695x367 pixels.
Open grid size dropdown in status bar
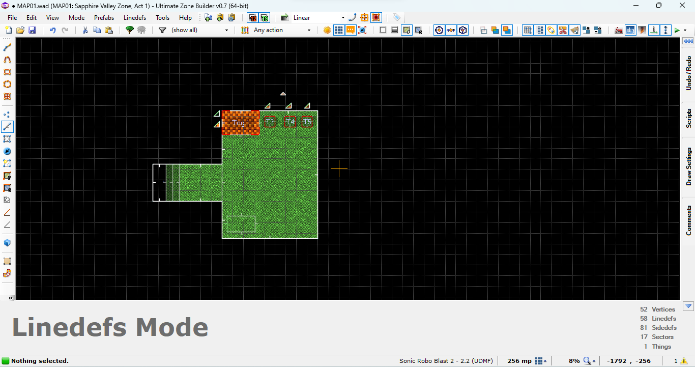[541, 361]
